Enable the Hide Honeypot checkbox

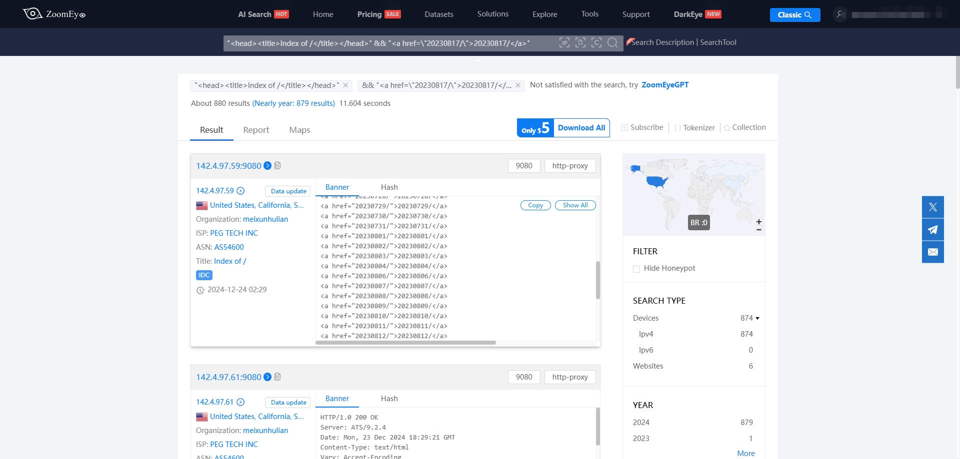click(x=636, y=269)
